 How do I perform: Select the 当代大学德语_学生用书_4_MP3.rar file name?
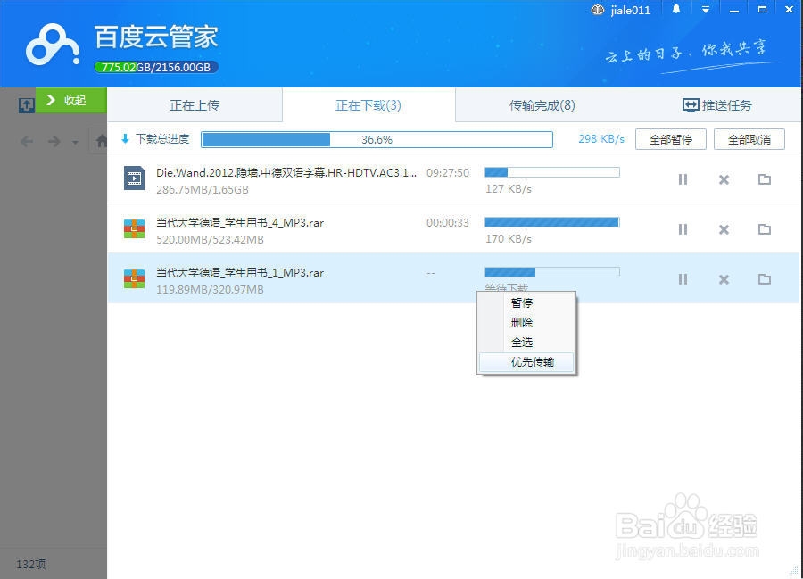coord(240,223)
